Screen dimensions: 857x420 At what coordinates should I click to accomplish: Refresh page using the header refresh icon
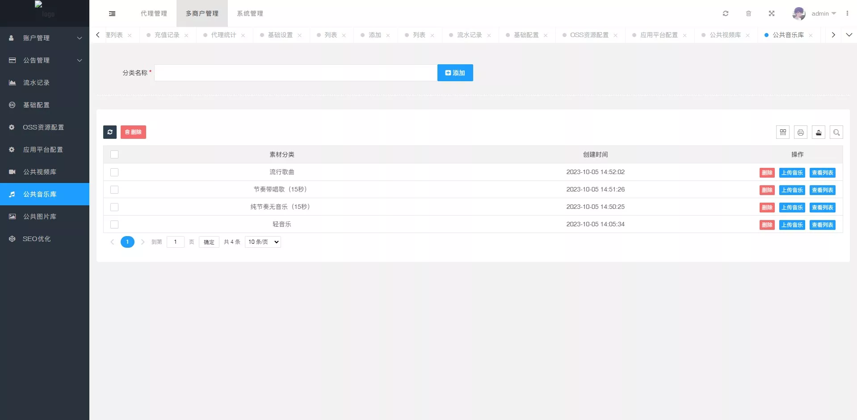pyautogui.click(x=726, y=13)
